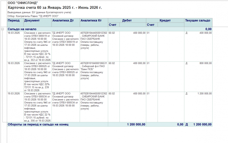This screenshot has height=143, width=228.
Task: Select Аналитика Дт cell of ОПБУ-000519 row
Action: click(66, 46)
